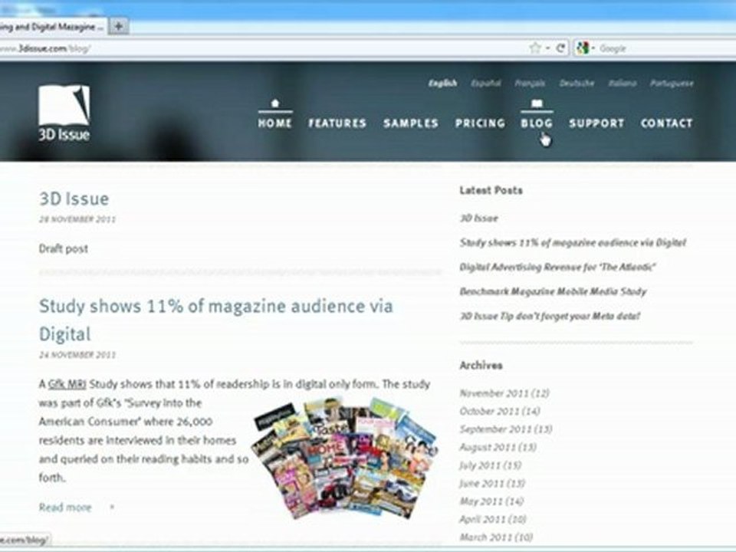Switch language to English

click(x=442, y=83)
